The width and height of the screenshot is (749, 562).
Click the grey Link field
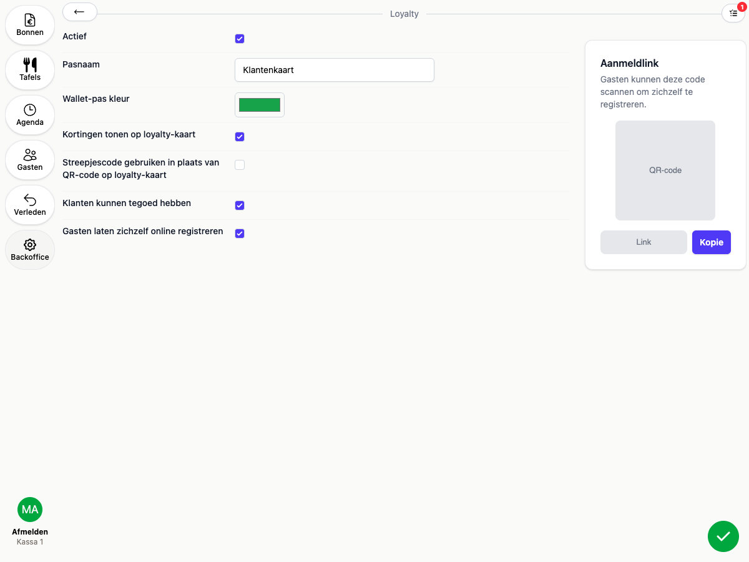pyautogui.click(x=644, y=242)
